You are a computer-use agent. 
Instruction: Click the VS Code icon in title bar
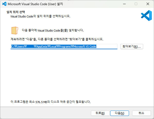[x=4, y=4]
